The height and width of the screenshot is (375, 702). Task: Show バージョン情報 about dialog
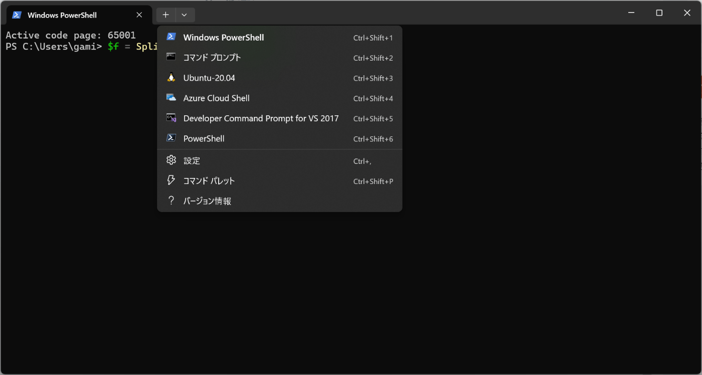click(x=280, y=201)
